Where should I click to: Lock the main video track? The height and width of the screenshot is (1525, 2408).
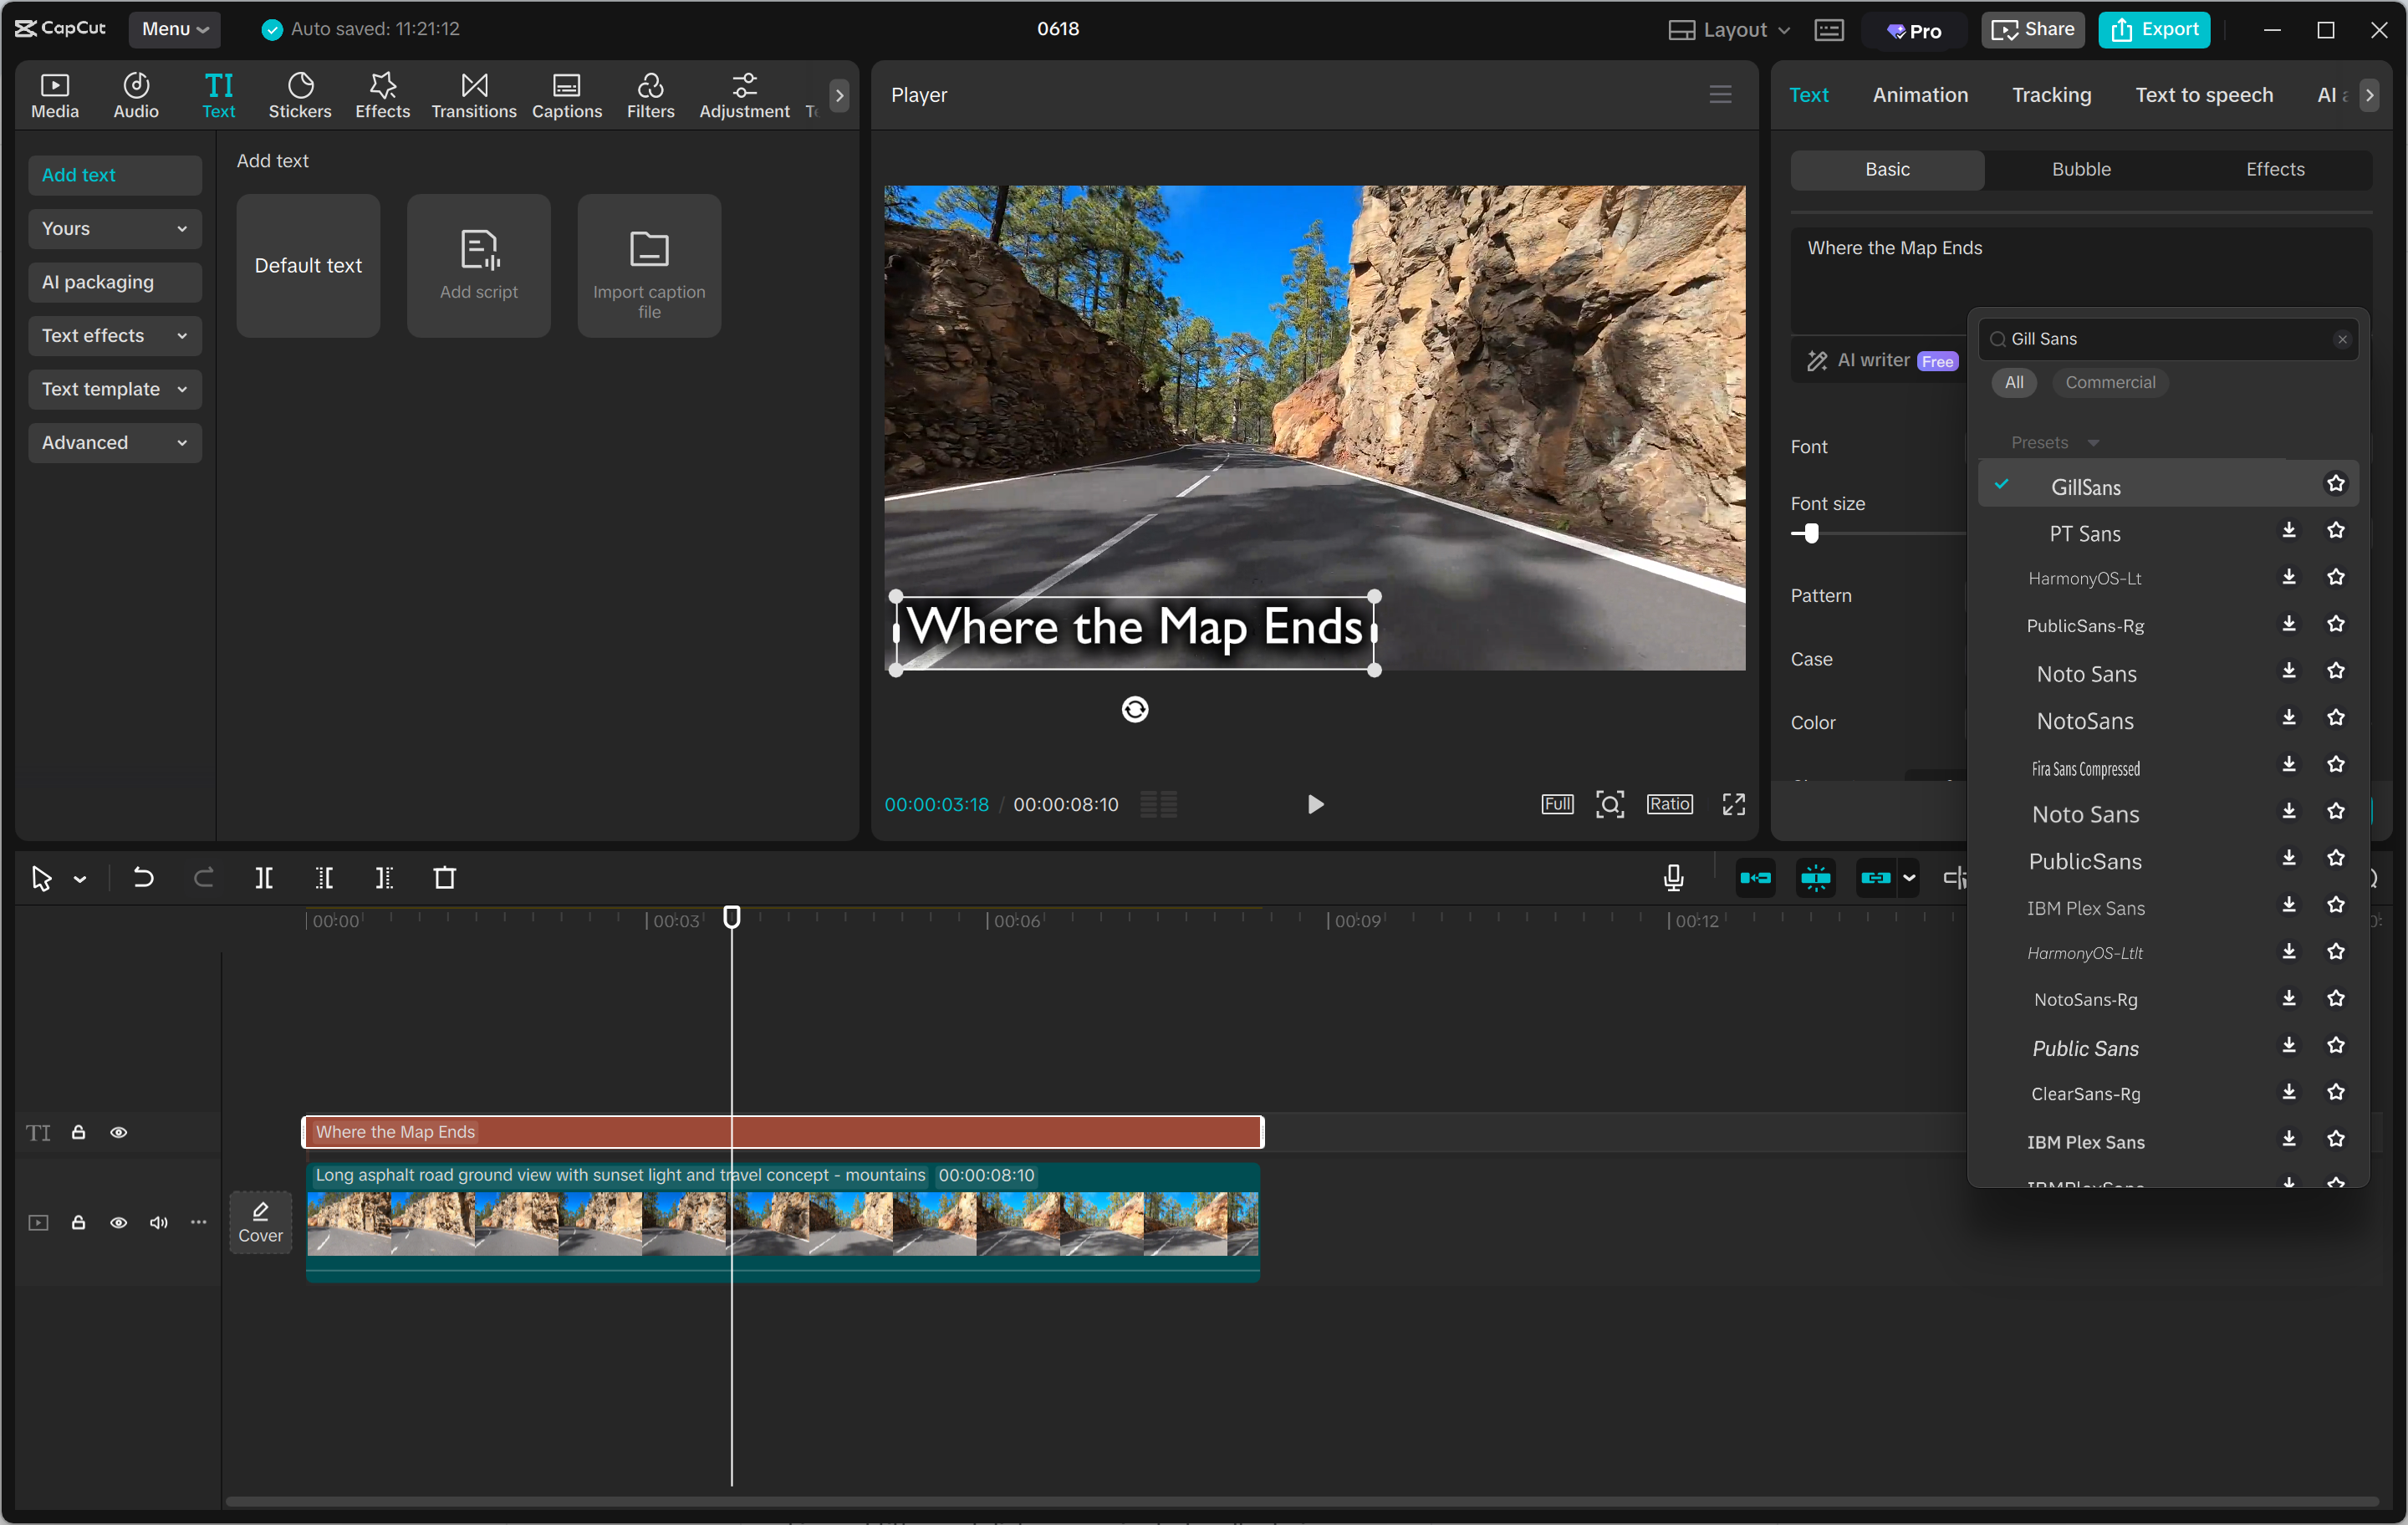coord(78,1222)
